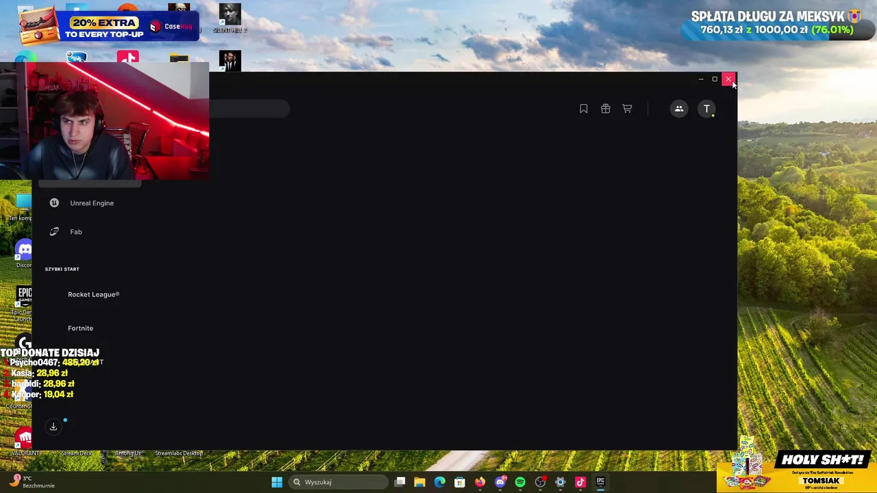
Task: Open the gift rewards icon in Epic launcher
Action: 606,109
